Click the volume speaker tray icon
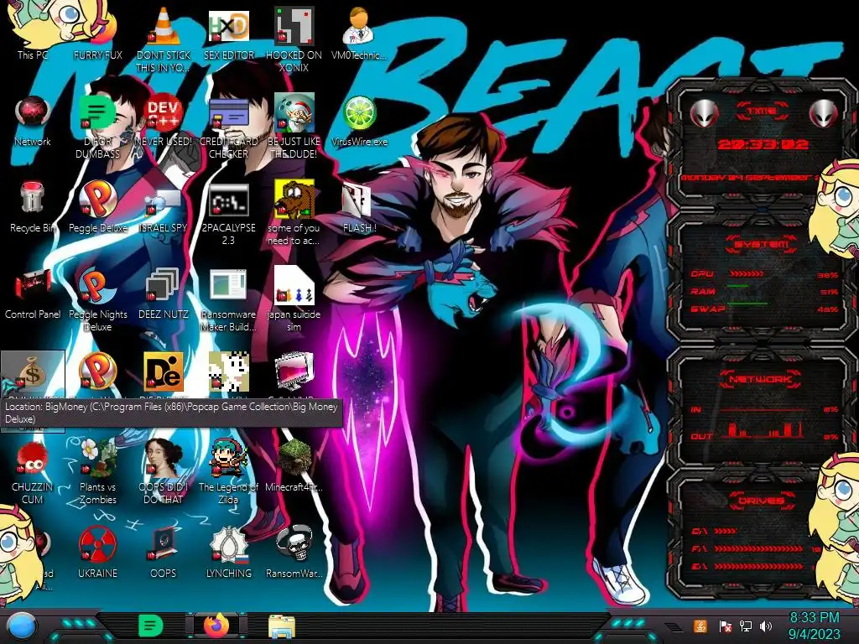 766,626
